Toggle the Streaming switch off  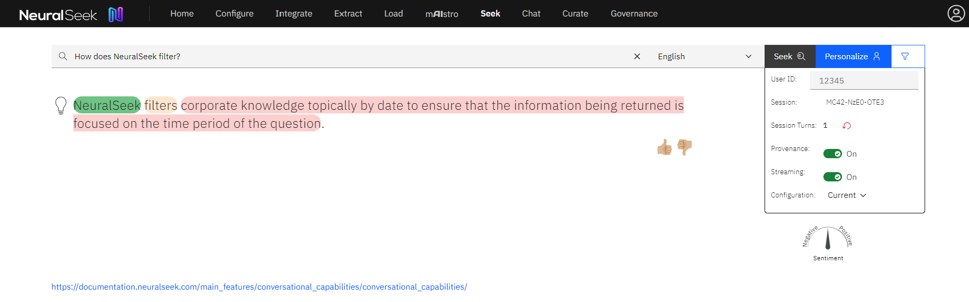[x=832, y=177]
